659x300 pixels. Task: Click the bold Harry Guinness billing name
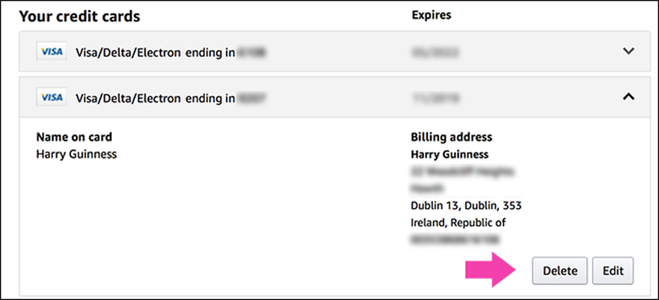449,154
